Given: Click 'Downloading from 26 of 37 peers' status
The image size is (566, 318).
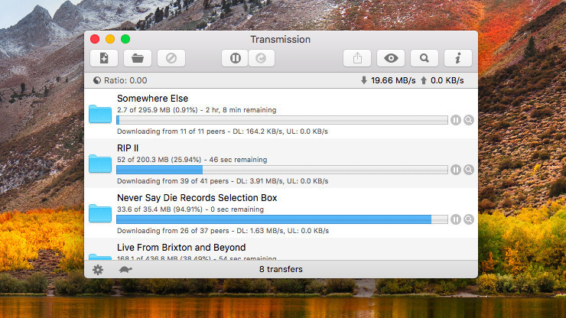Looking at the screenshot, I should (x=173, y=231).
